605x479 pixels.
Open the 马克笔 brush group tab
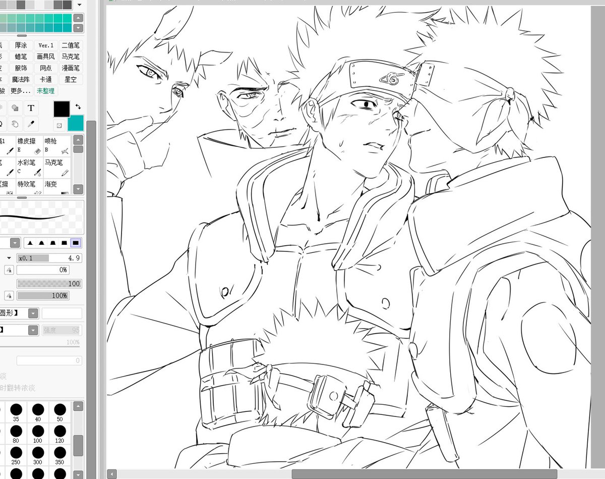tap(71, 57)
